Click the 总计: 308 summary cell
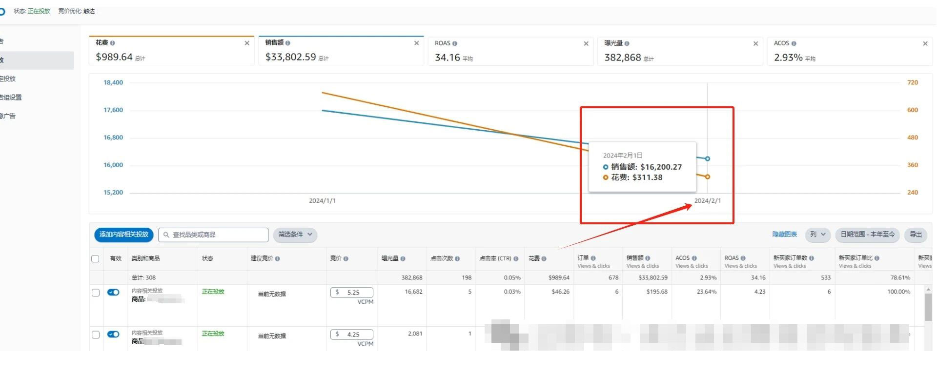 [x=143, y=277]
